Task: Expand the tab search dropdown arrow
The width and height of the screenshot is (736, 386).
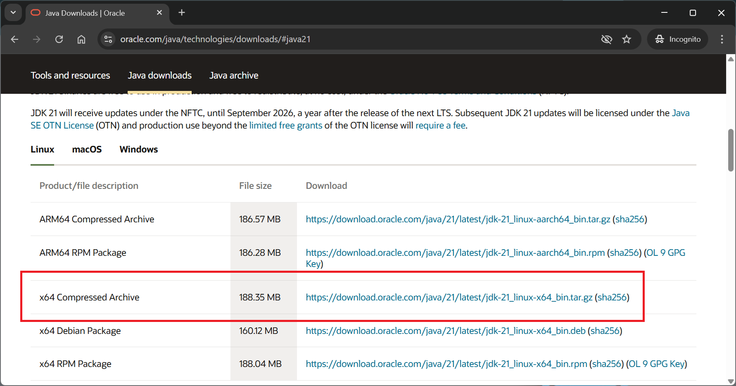Action: tap(13, 13)
